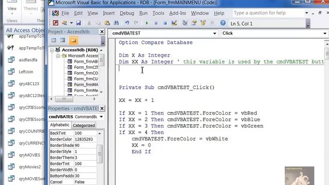Close the Project - Access9db panel

tap(102, 32)
